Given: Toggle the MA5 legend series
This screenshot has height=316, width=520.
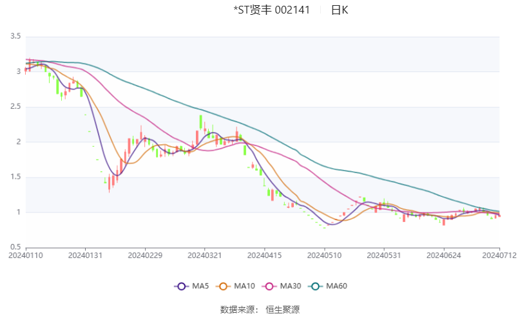Looking at the screenshot, I should tap(191, 286).
